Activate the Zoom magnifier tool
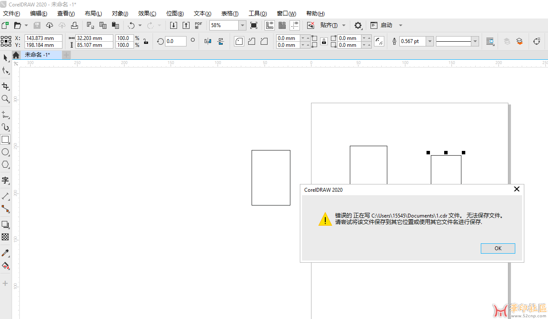The image size is (548, 319). (x=5, y=99)
